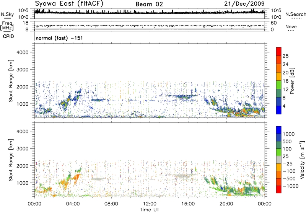Click the 'Time UT' axis title
Viewport: 306px width, 212px height.
click(x=150, y=210)
